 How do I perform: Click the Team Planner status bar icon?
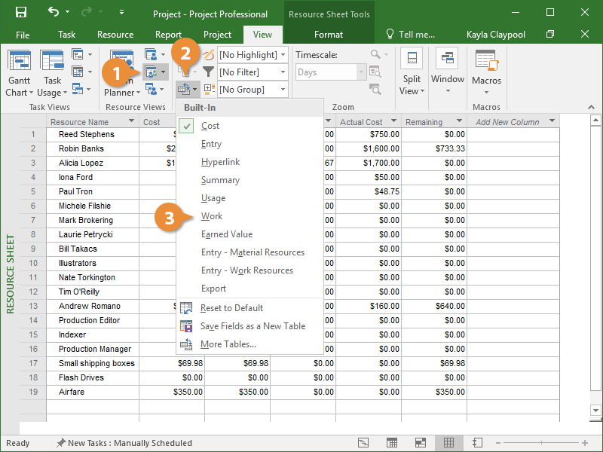[x=421, y=443]
